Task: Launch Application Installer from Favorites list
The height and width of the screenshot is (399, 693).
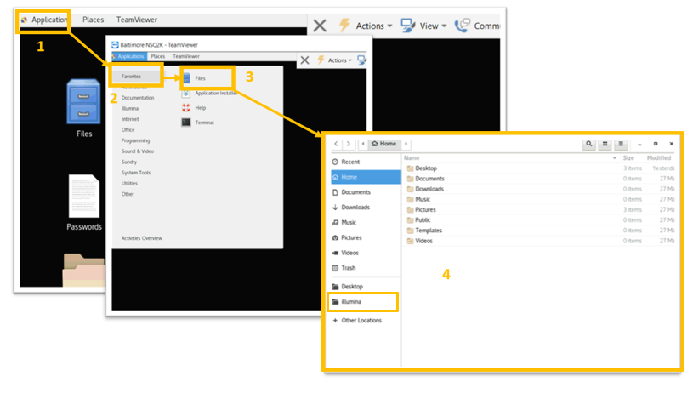Action: tap(186, 94)
